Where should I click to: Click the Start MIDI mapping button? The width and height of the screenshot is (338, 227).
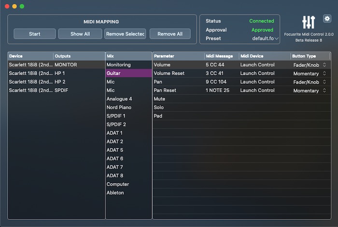pos(34,34)
